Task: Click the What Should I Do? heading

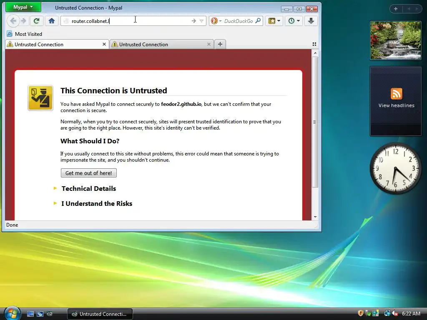Action: [90, 141]
